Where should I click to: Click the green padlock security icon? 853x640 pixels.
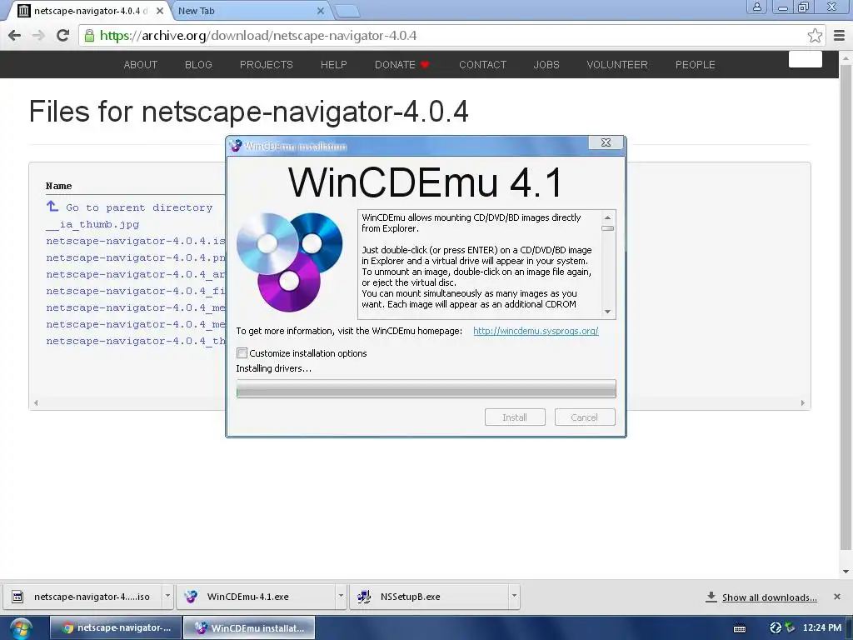point(89,36)
